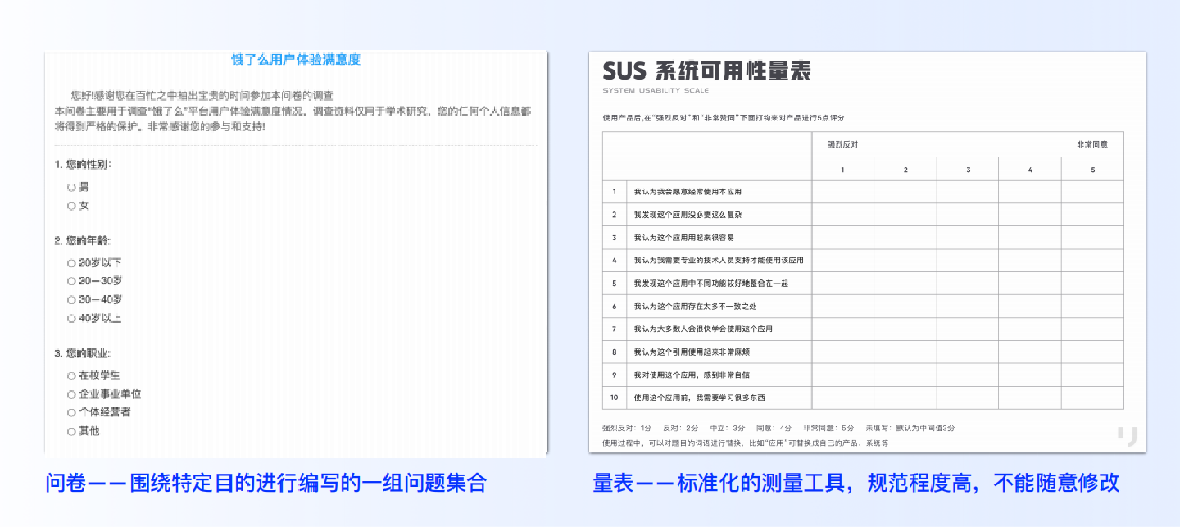The image size is (1180, 527).
Task: Check rating 5 for statement 1
Action: tap(1091, 191)
